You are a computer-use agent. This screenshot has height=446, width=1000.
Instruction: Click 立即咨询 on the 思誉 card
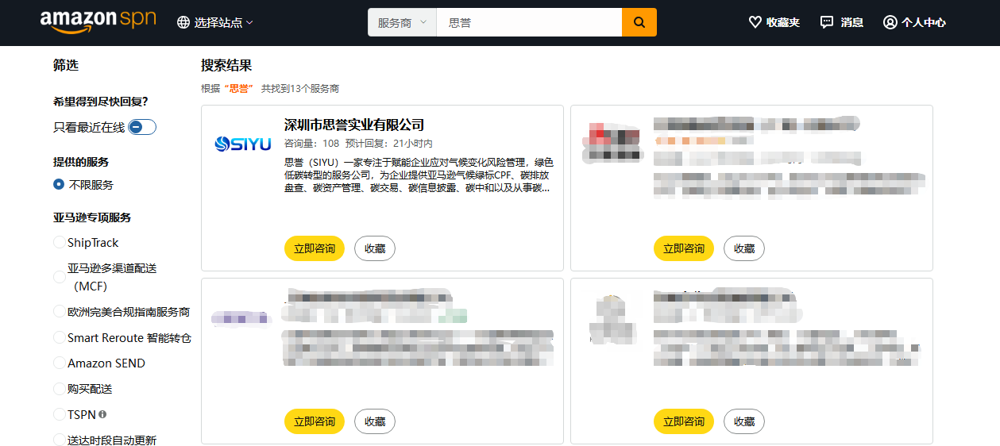315,248
